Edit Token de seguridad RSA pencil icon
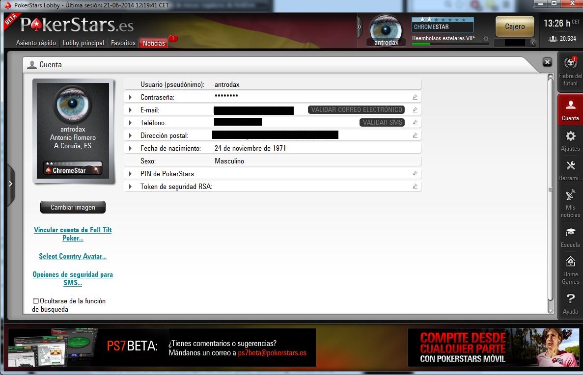This screenshot has height=375, width=583. click(x=415, y=186)
